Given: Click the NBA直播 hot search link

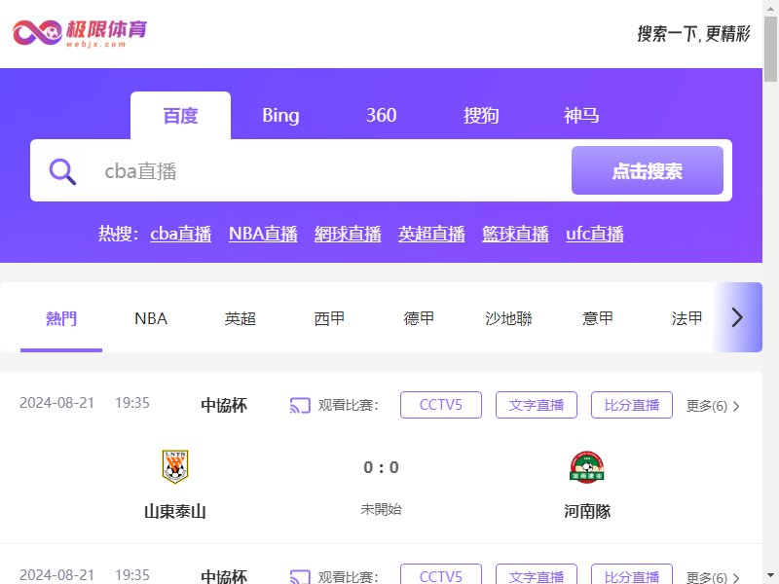Looking at the screenshot, I should pyautogui.click(x=263, y=234).
